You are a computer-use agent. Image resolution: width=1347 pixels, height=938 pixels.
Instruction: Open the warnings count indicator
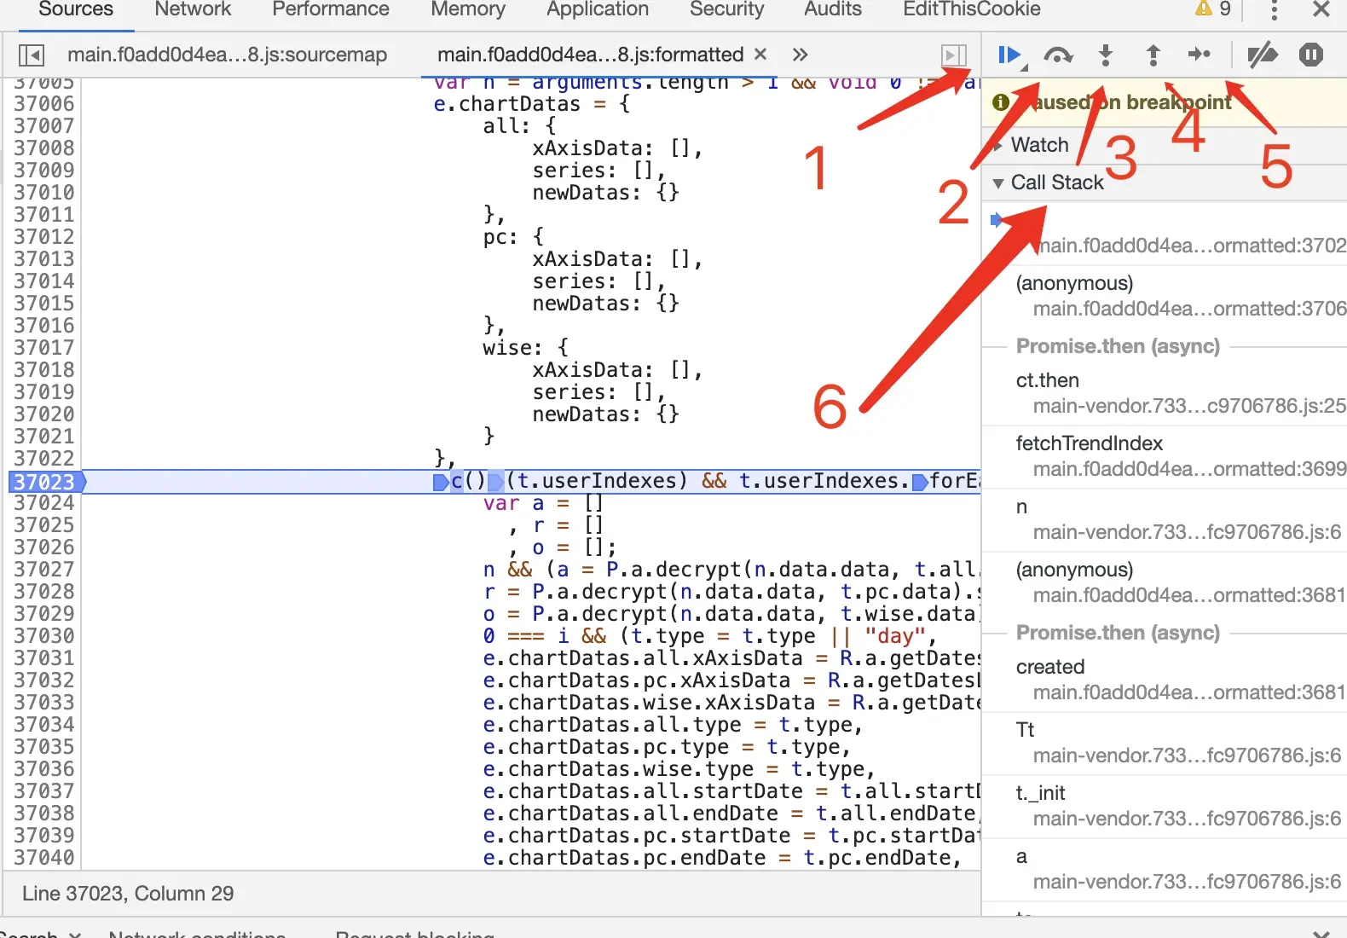[1213, 9]
